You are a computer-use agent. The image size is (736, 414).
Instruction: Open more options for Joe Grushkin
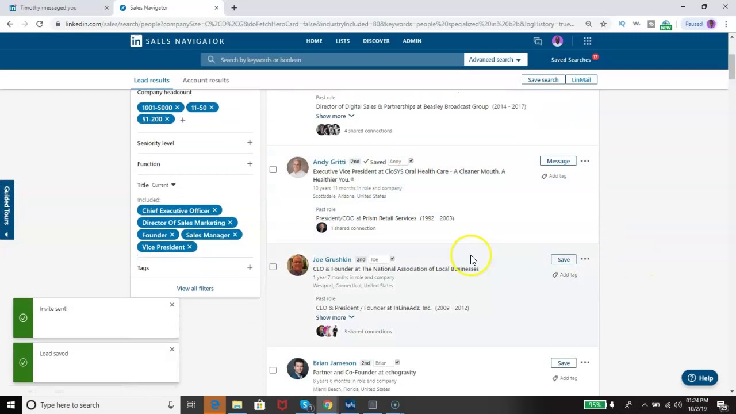[585, 259]
